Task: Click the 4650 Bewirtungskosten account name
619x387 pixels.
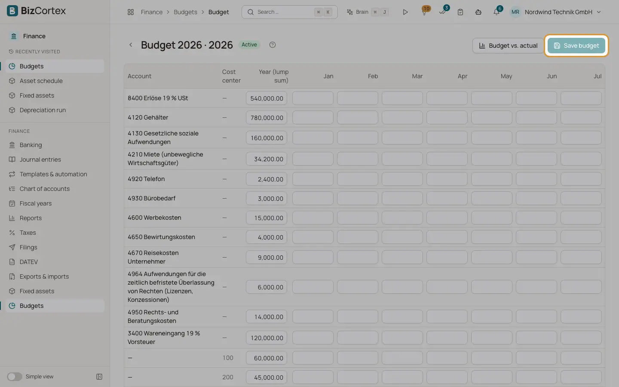Action: point(161,237)
